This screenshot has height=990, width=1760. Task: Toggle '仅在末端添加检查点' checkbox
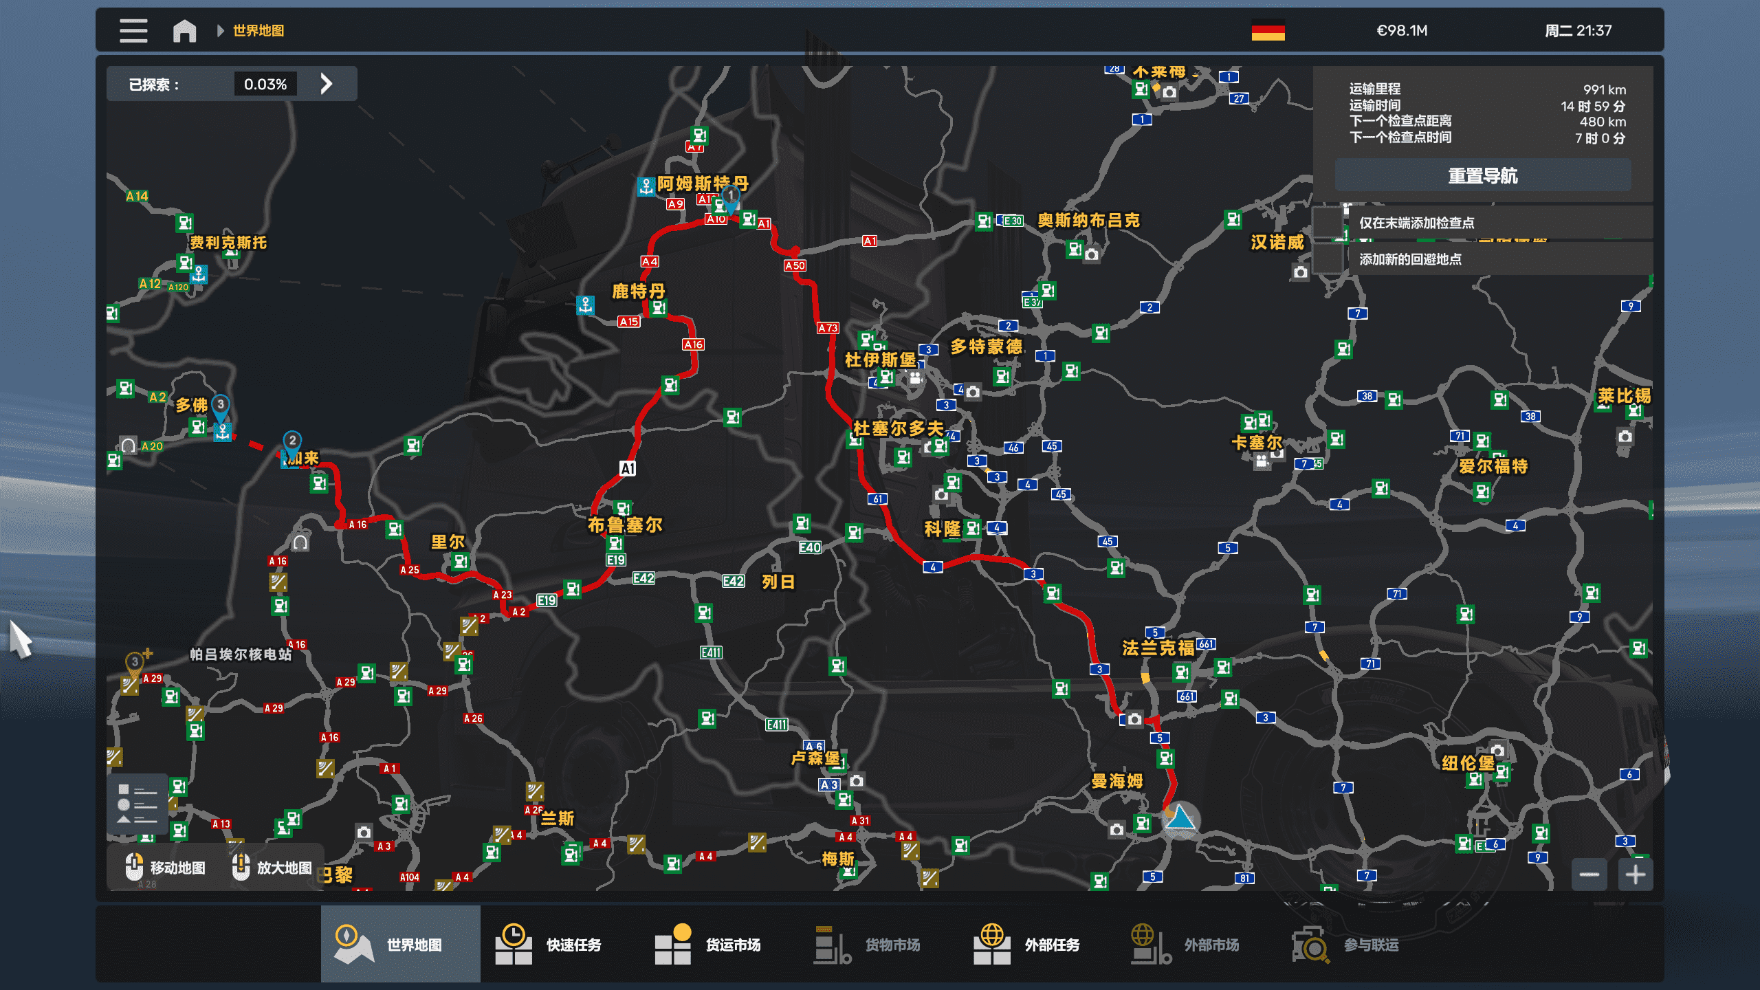[1328, 223]
